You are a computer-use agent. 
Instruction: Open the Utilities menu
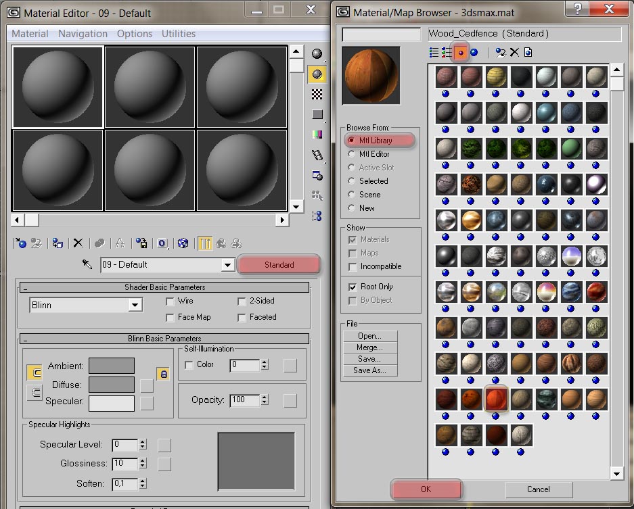(179, 34)
